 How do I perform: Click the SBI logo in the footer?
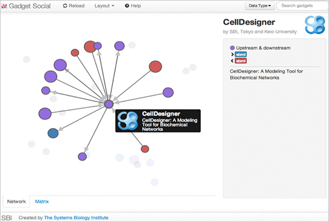pos(6,218)
